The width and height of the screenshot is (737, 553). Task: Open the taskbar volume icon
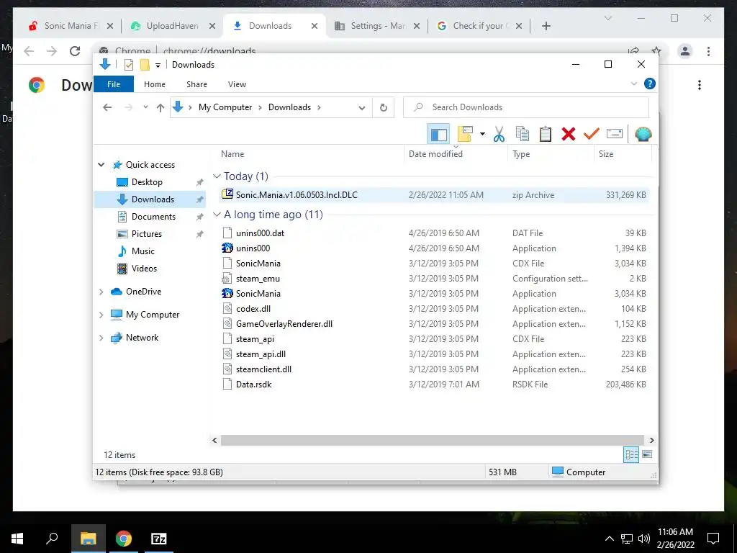point(644,539)
